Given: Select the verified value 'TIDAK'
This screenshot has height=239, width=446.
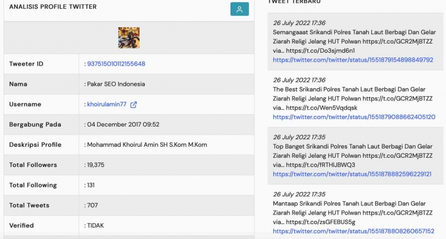Looking at the screenshot, I should pos(96,226).
